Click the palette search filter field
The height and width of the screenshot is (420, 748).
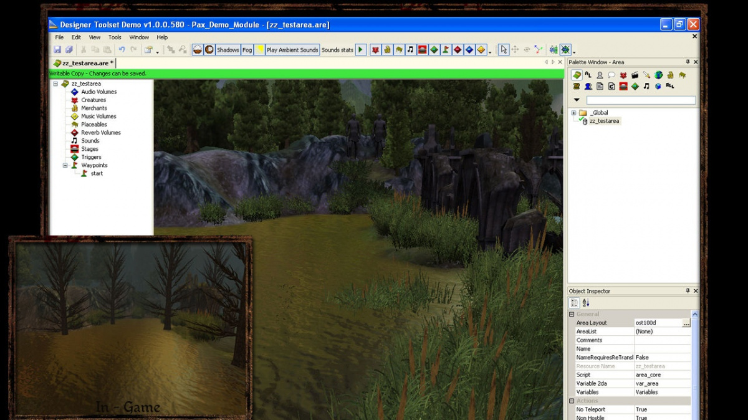click(641, 100)
